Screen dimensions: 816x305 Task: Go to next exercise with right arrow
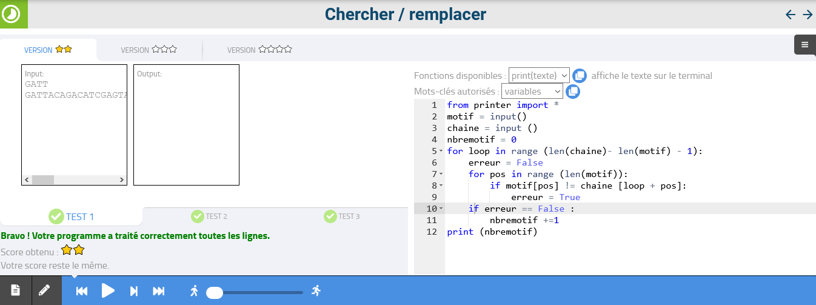(x=808, y=15)
